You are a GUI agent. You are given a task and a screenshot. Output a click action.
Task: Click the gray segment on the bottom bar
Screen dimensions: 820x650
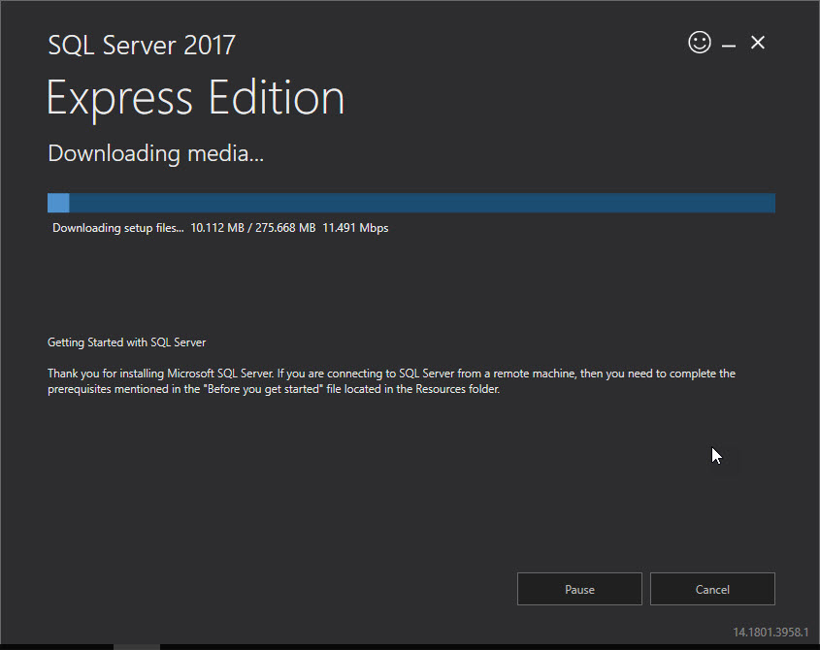(137, 647)
